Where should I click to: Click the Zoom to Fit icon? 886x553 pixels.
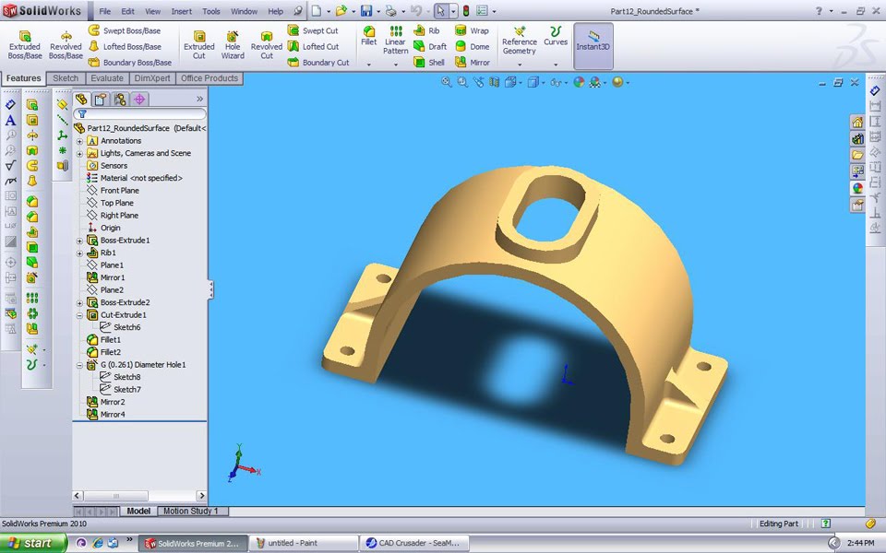click(x=444, y=82)
